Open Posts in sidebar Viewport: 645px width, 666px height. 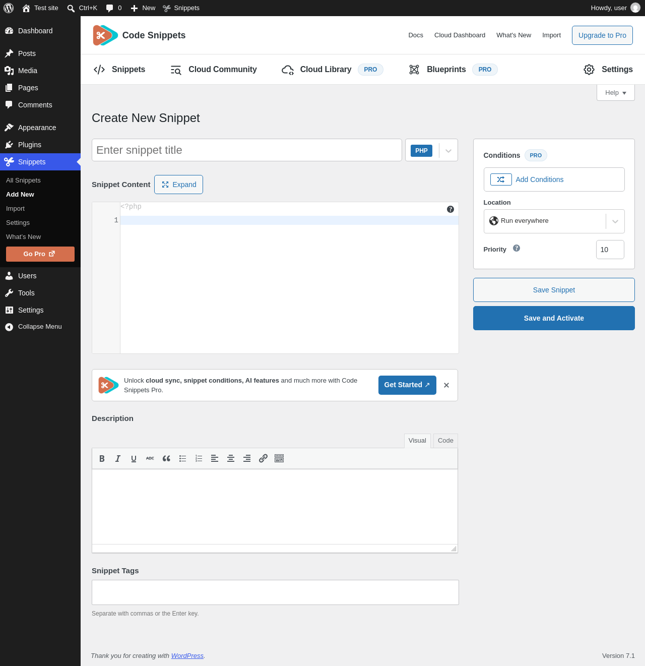point(40,53)
